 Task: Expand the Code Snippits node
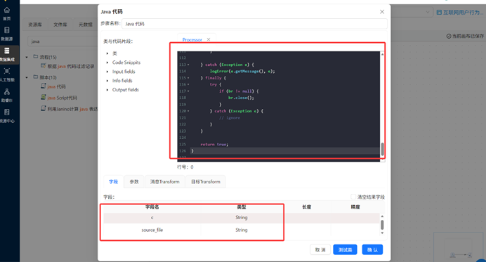pos(107,63)
